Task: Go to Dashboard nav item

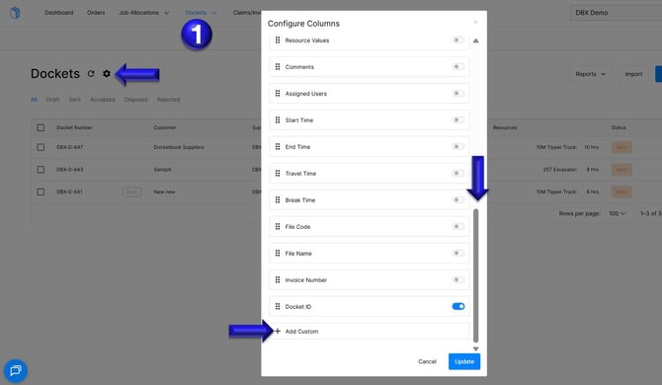Action: (x=58, y=13)
